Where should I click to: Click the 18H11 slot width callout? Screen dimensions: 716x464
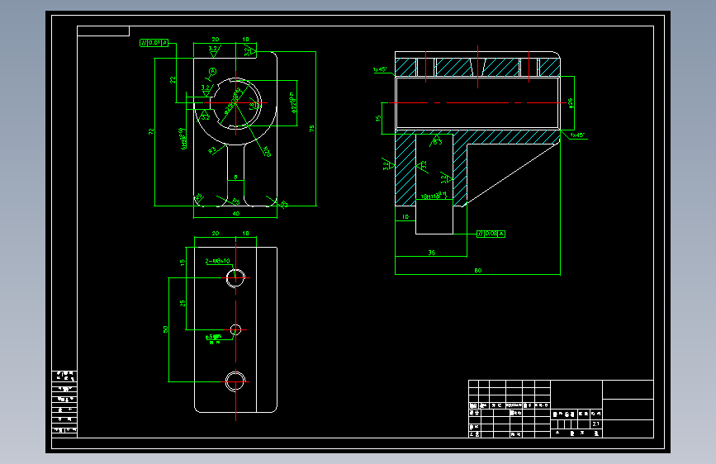434,196
